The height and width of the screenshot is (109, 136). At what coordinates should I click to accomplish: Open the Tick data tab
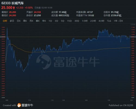[x=109, y=21]
